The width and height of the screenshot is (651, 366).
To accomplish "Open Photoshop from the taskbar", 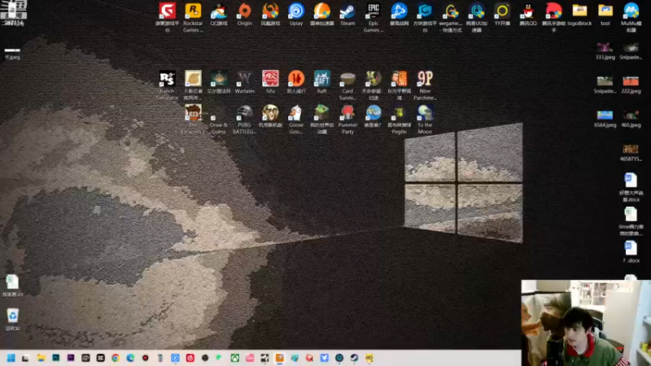I will coord(55,358).
